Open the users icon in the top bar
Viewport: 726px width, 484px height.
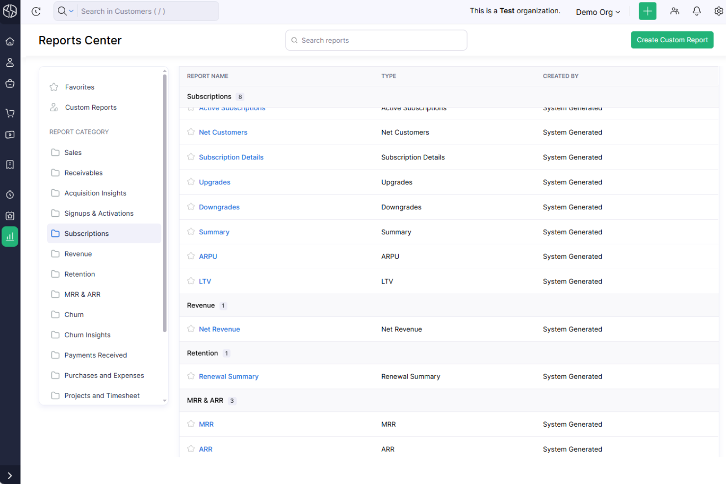pos(674,11)
